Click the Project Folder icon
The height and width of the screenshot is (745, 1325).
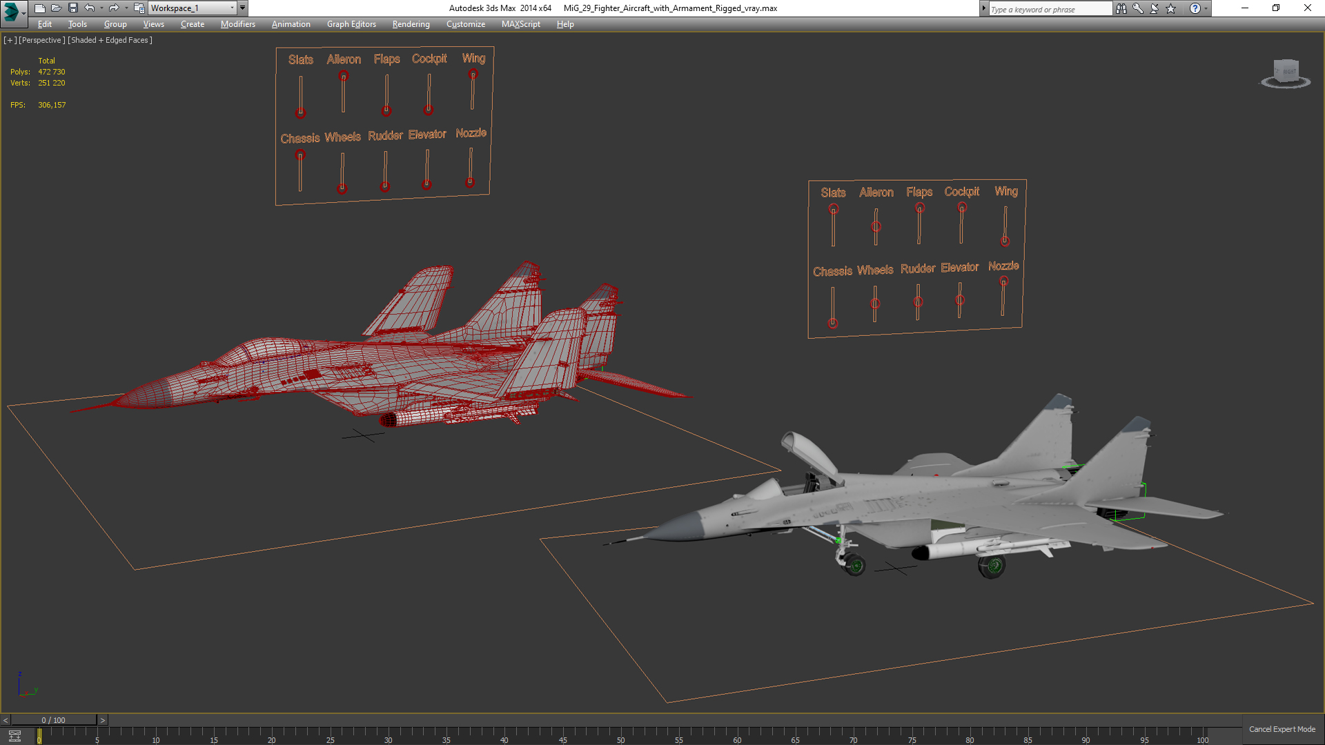(139, 8)
